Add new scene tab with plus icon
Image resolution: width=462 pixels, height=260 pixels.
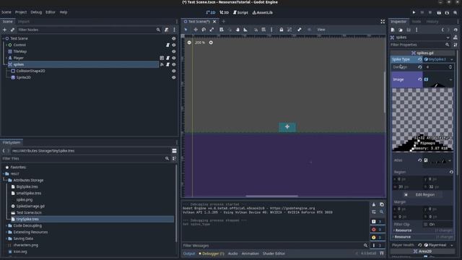tap(224, 22)
